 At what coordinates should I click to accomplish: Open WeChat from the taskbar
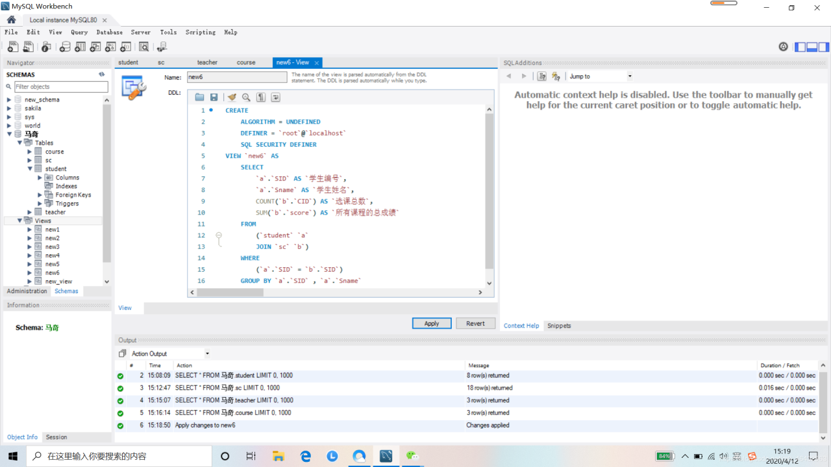click(412, 456)
